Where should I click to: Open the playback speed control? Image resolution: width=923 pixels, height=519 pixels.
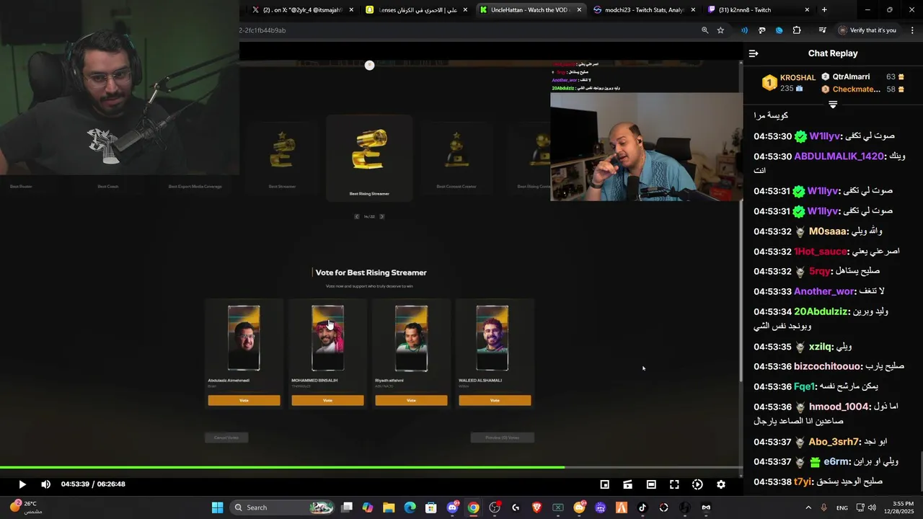697,484
